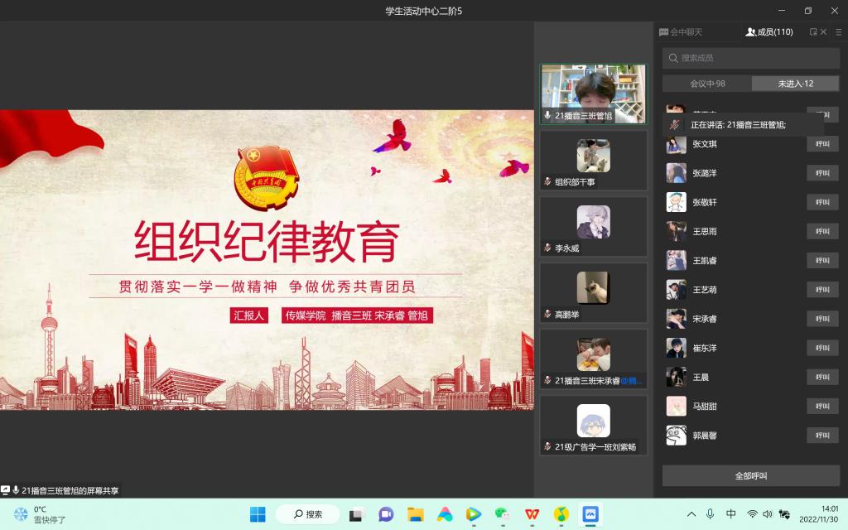Open the purple video chat taskbar app
848x530 pixels.
tap(386, 514)
